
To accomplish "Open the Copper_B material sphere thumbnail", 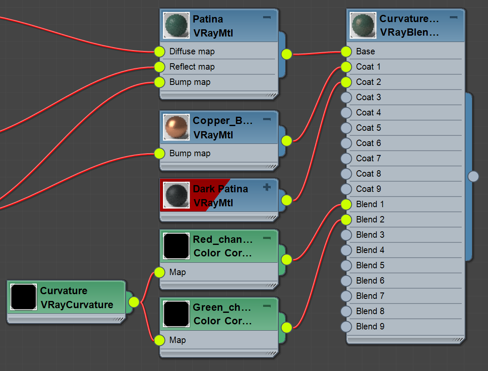I will (x=176, y=127).
